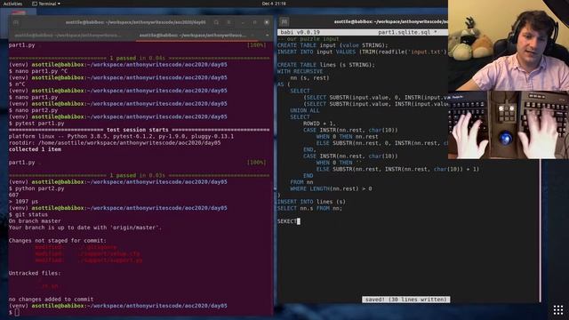Click 'collected 1 item' text in terminal

pos(35,149)
